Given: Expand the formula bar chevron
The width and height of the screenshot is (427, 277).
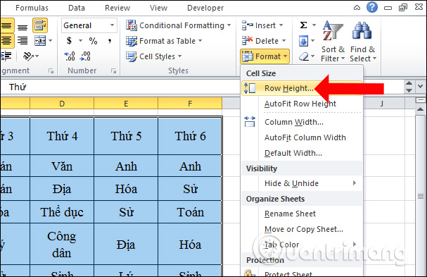Looking at the screenshot, I should tap(421, 87).
